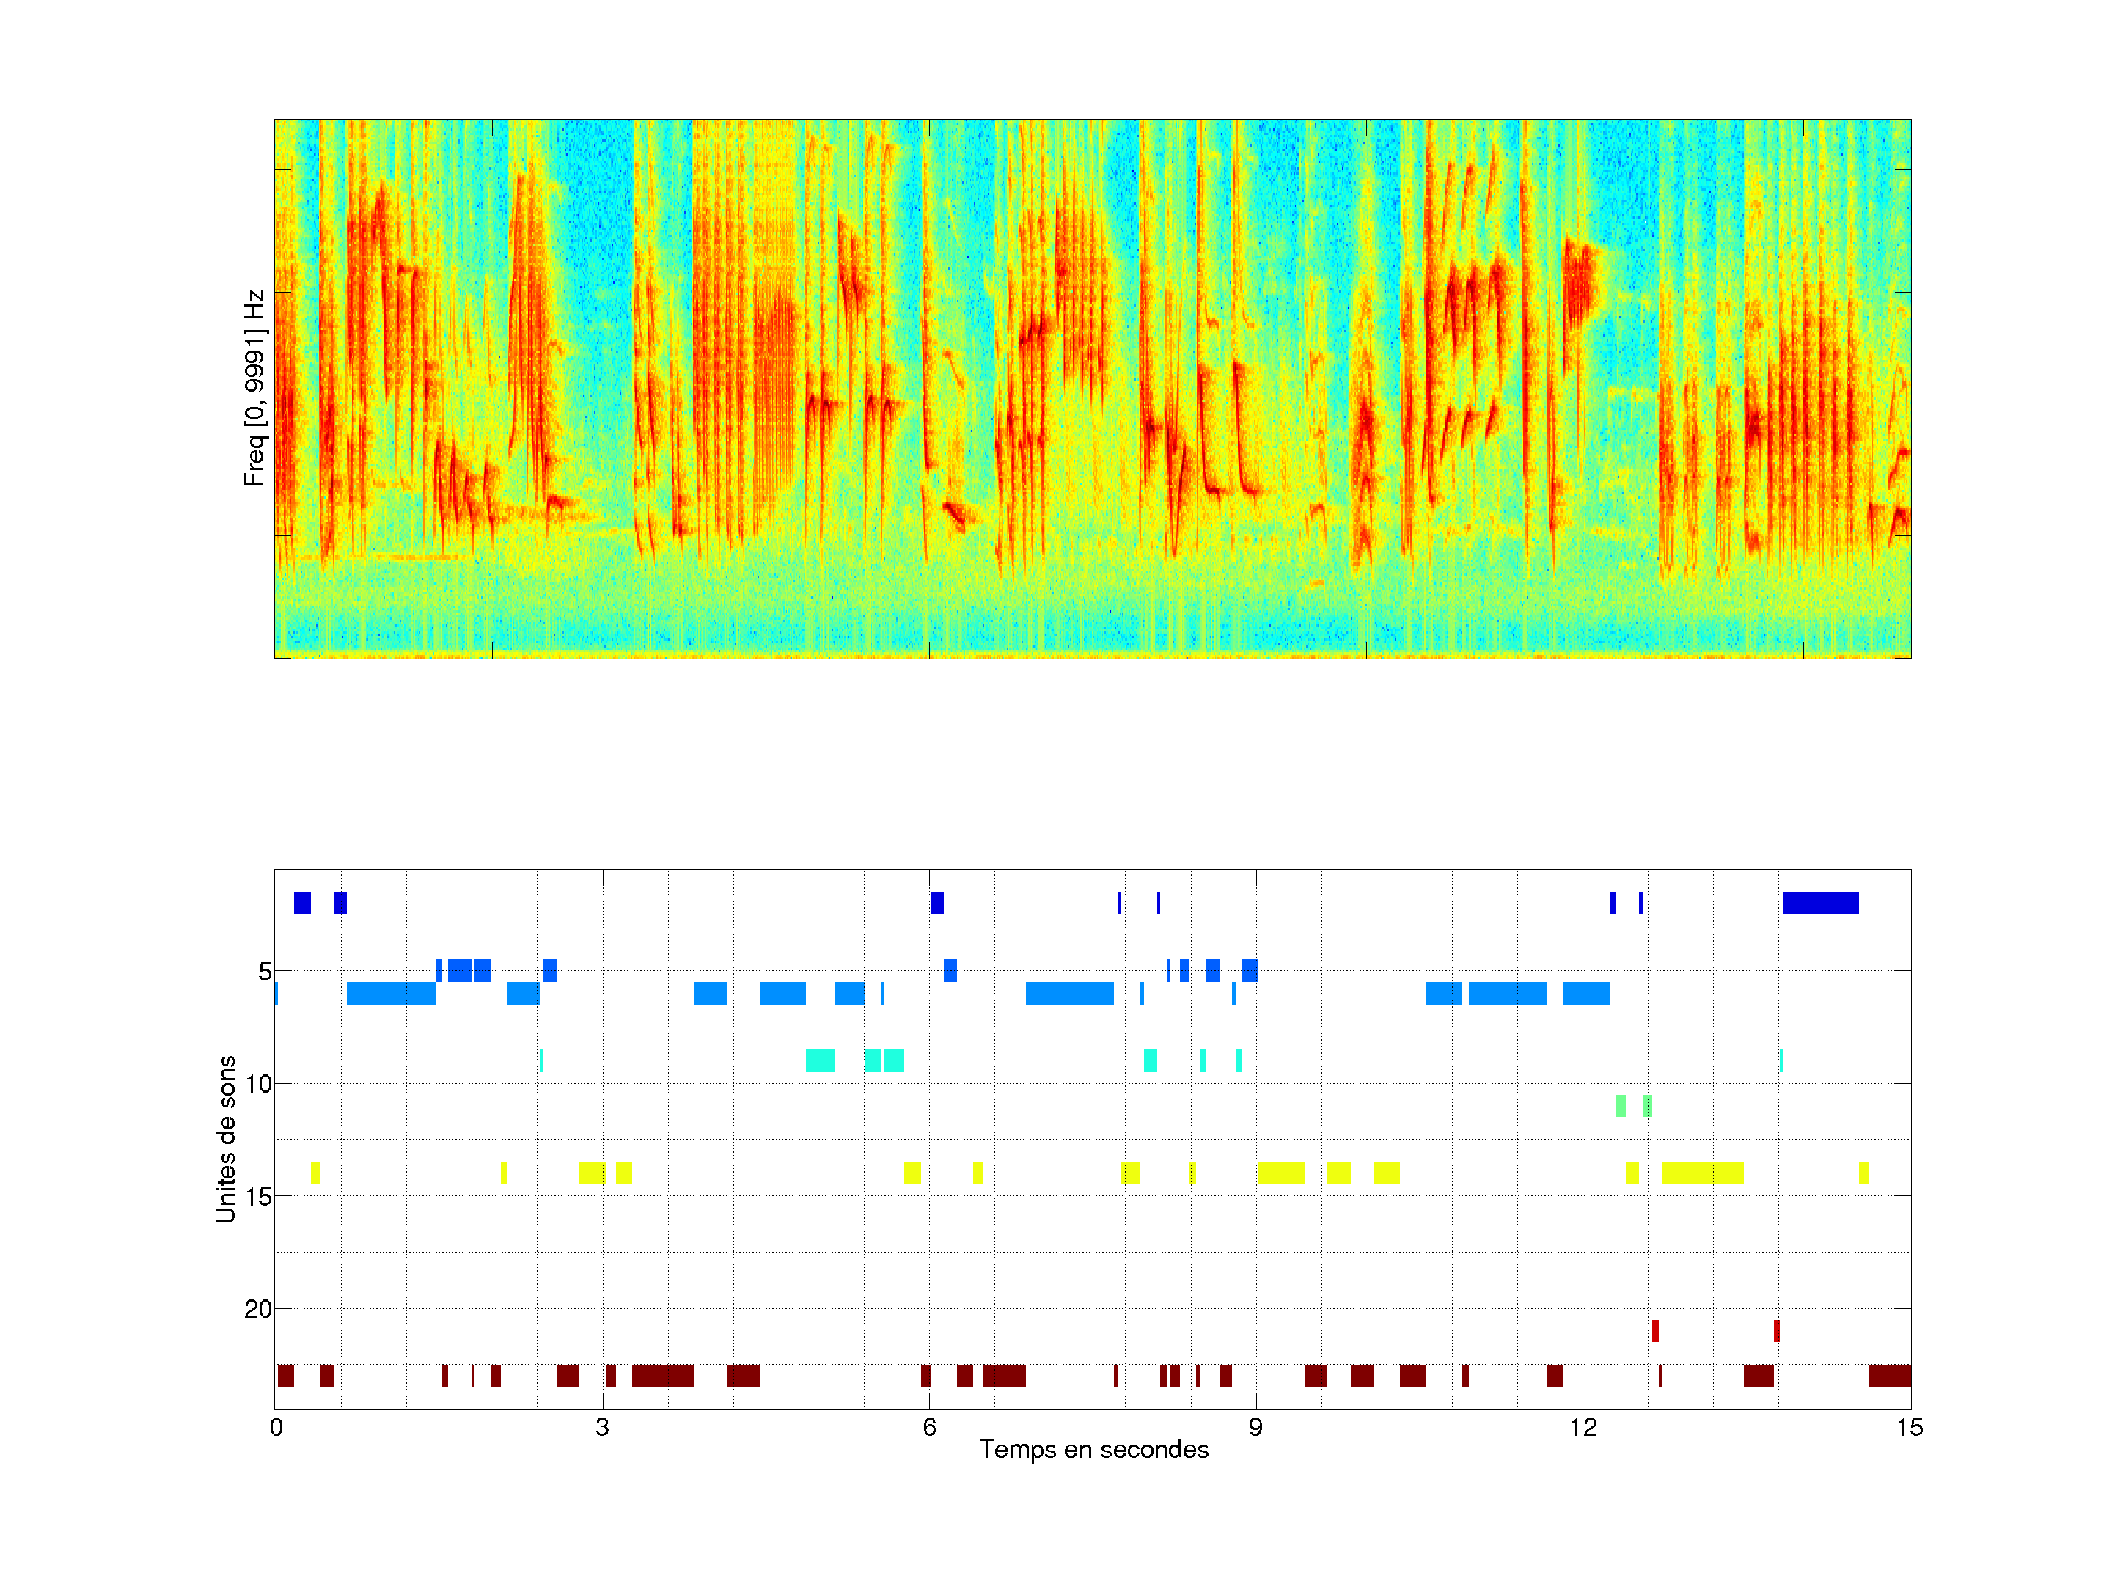Select the long light blue bar near 1 second
The width and height of the screenshot is (2112, 1584).
(391, 993)
